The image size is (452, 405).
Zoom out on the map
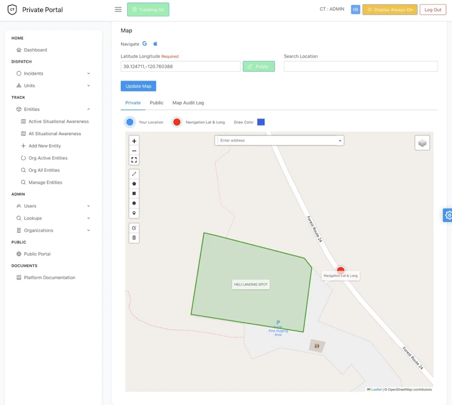click(x=134, y=151)
